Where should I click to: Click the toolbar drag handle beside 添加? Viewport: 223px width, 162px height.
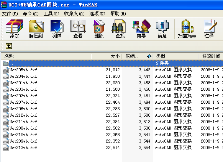2,29
